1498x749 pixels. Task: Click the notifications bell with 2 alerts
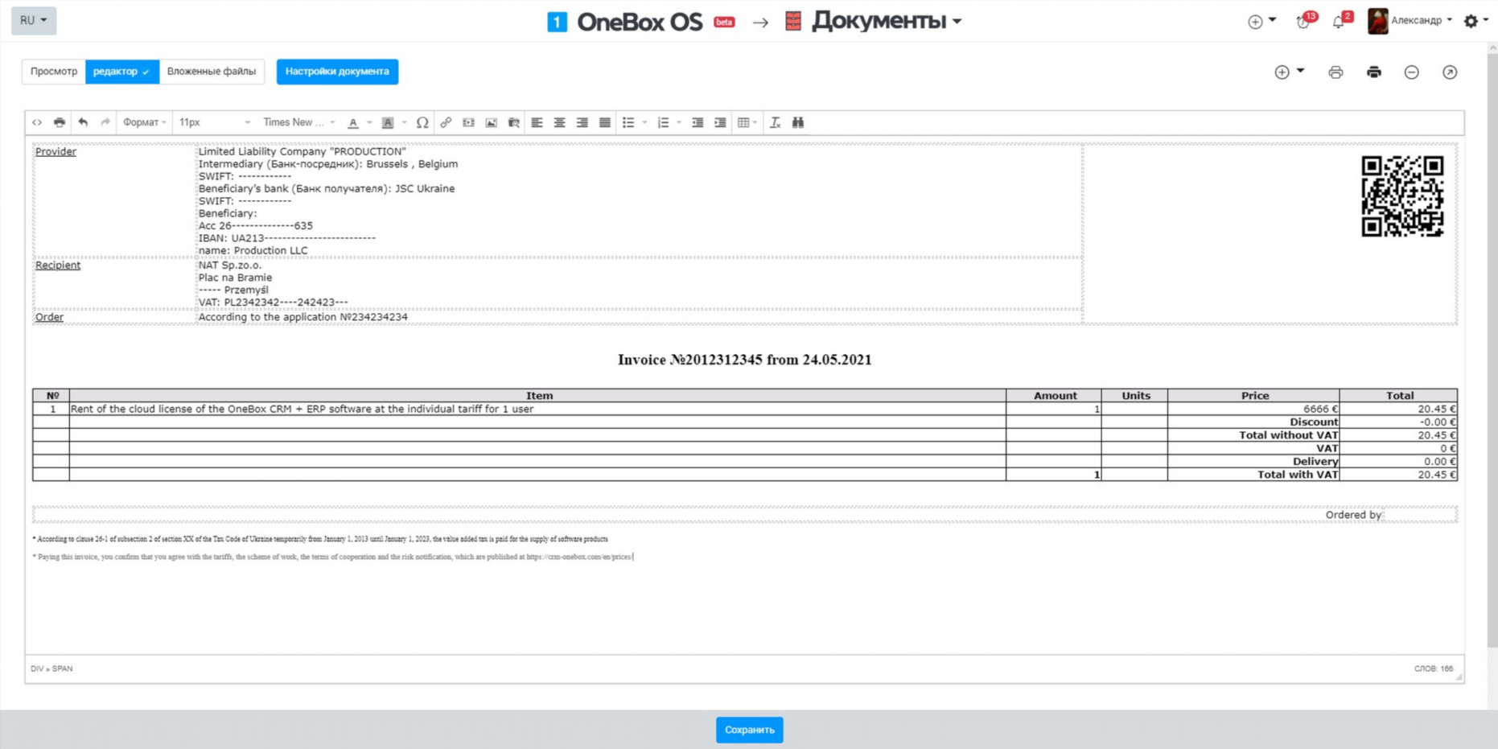point(1338,22)
